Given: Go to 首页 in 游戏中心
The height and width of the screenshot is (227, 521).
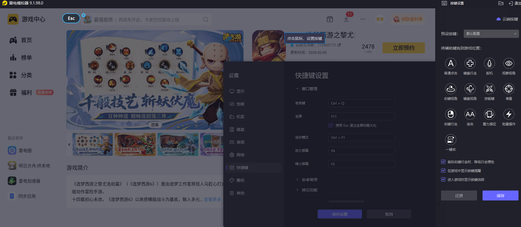Looking at the screenshot, I should pos(21,40).
